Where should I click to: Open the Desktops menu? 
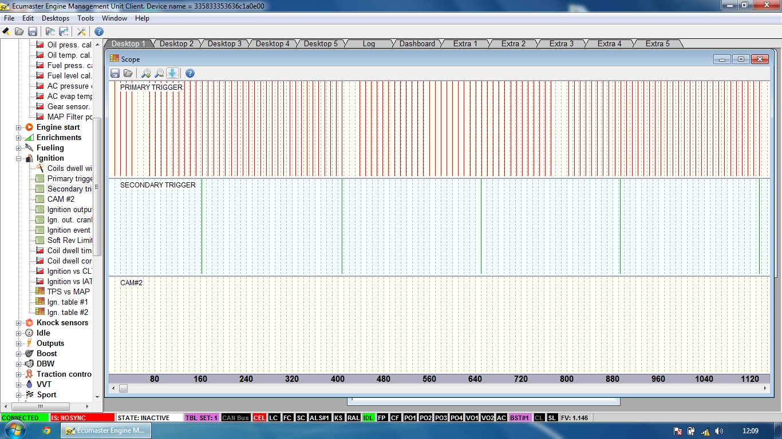55,18
